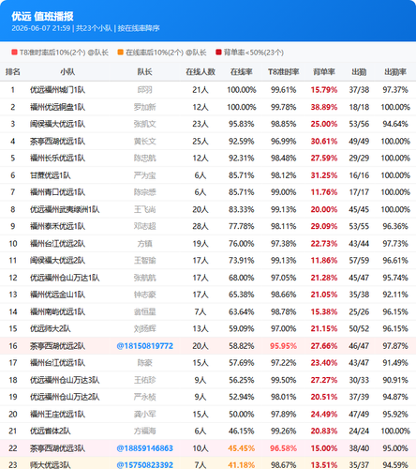Select team 福州长乐优远1队
Screen dimensions: 416x469
coord(57,159)
